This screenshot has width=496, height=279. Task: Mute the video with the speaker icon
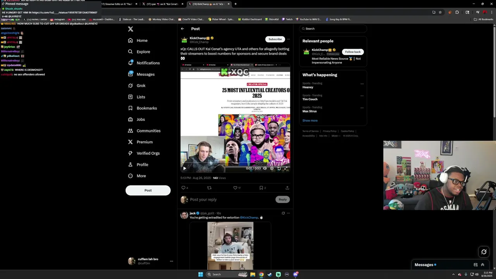(265, 168)
